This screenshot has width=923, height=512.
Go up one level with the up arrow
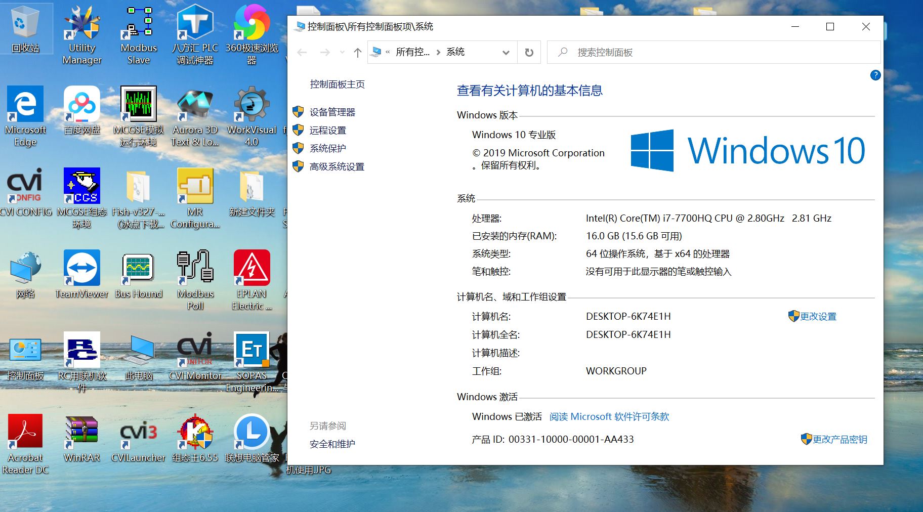(x=357, y=53)
